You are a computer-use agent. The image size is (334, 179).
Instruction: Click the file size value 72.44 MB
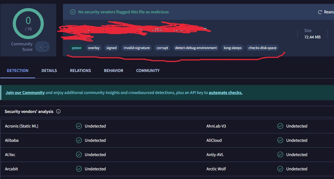(x=312, y=37)
